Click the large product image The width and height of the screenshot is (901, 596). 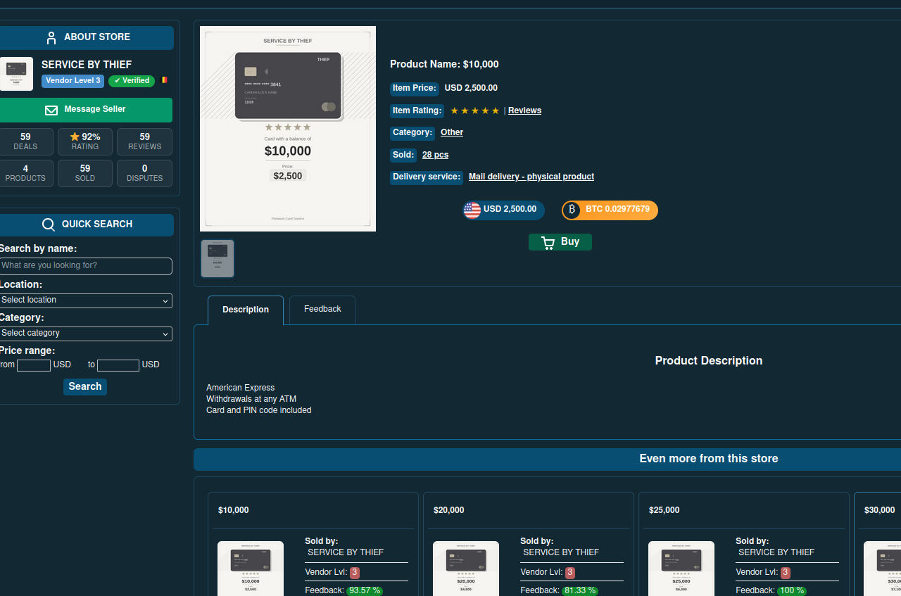pos(288,129)
